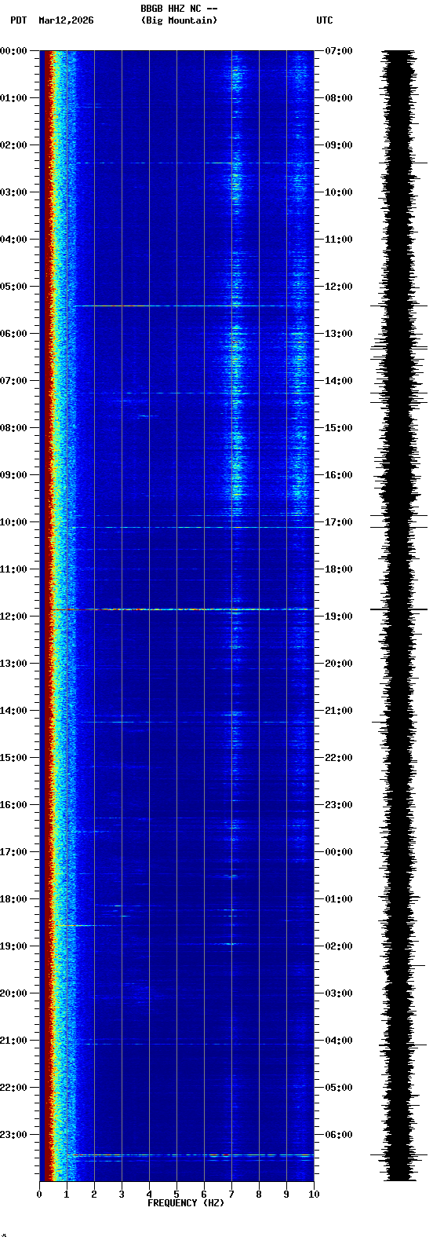Click the frequency axis tick '7'
The height and width of the screenshot is (1244, 433).
click(x=231, y=1195)
